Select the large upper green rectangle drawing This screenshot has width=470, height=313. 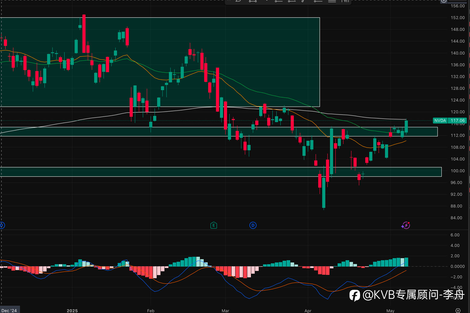160,62
